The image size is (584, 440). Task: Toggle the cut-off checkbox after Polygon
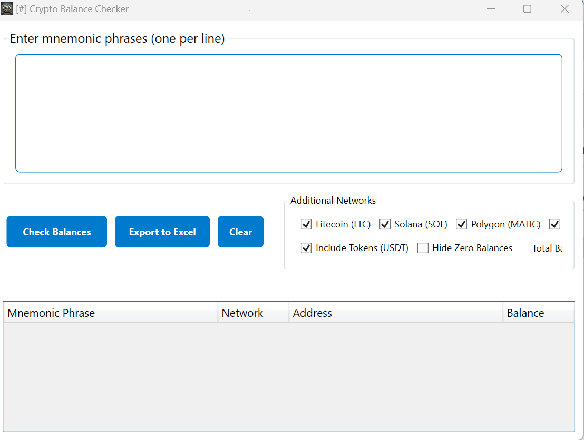point(554,225)
